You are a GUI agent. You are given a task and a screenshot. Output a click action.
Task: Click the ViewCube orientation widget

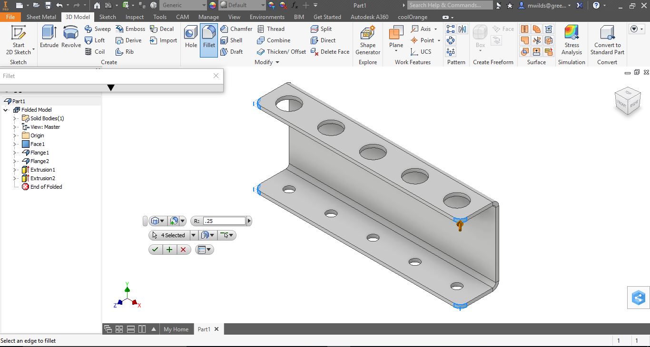click(628, 101)
